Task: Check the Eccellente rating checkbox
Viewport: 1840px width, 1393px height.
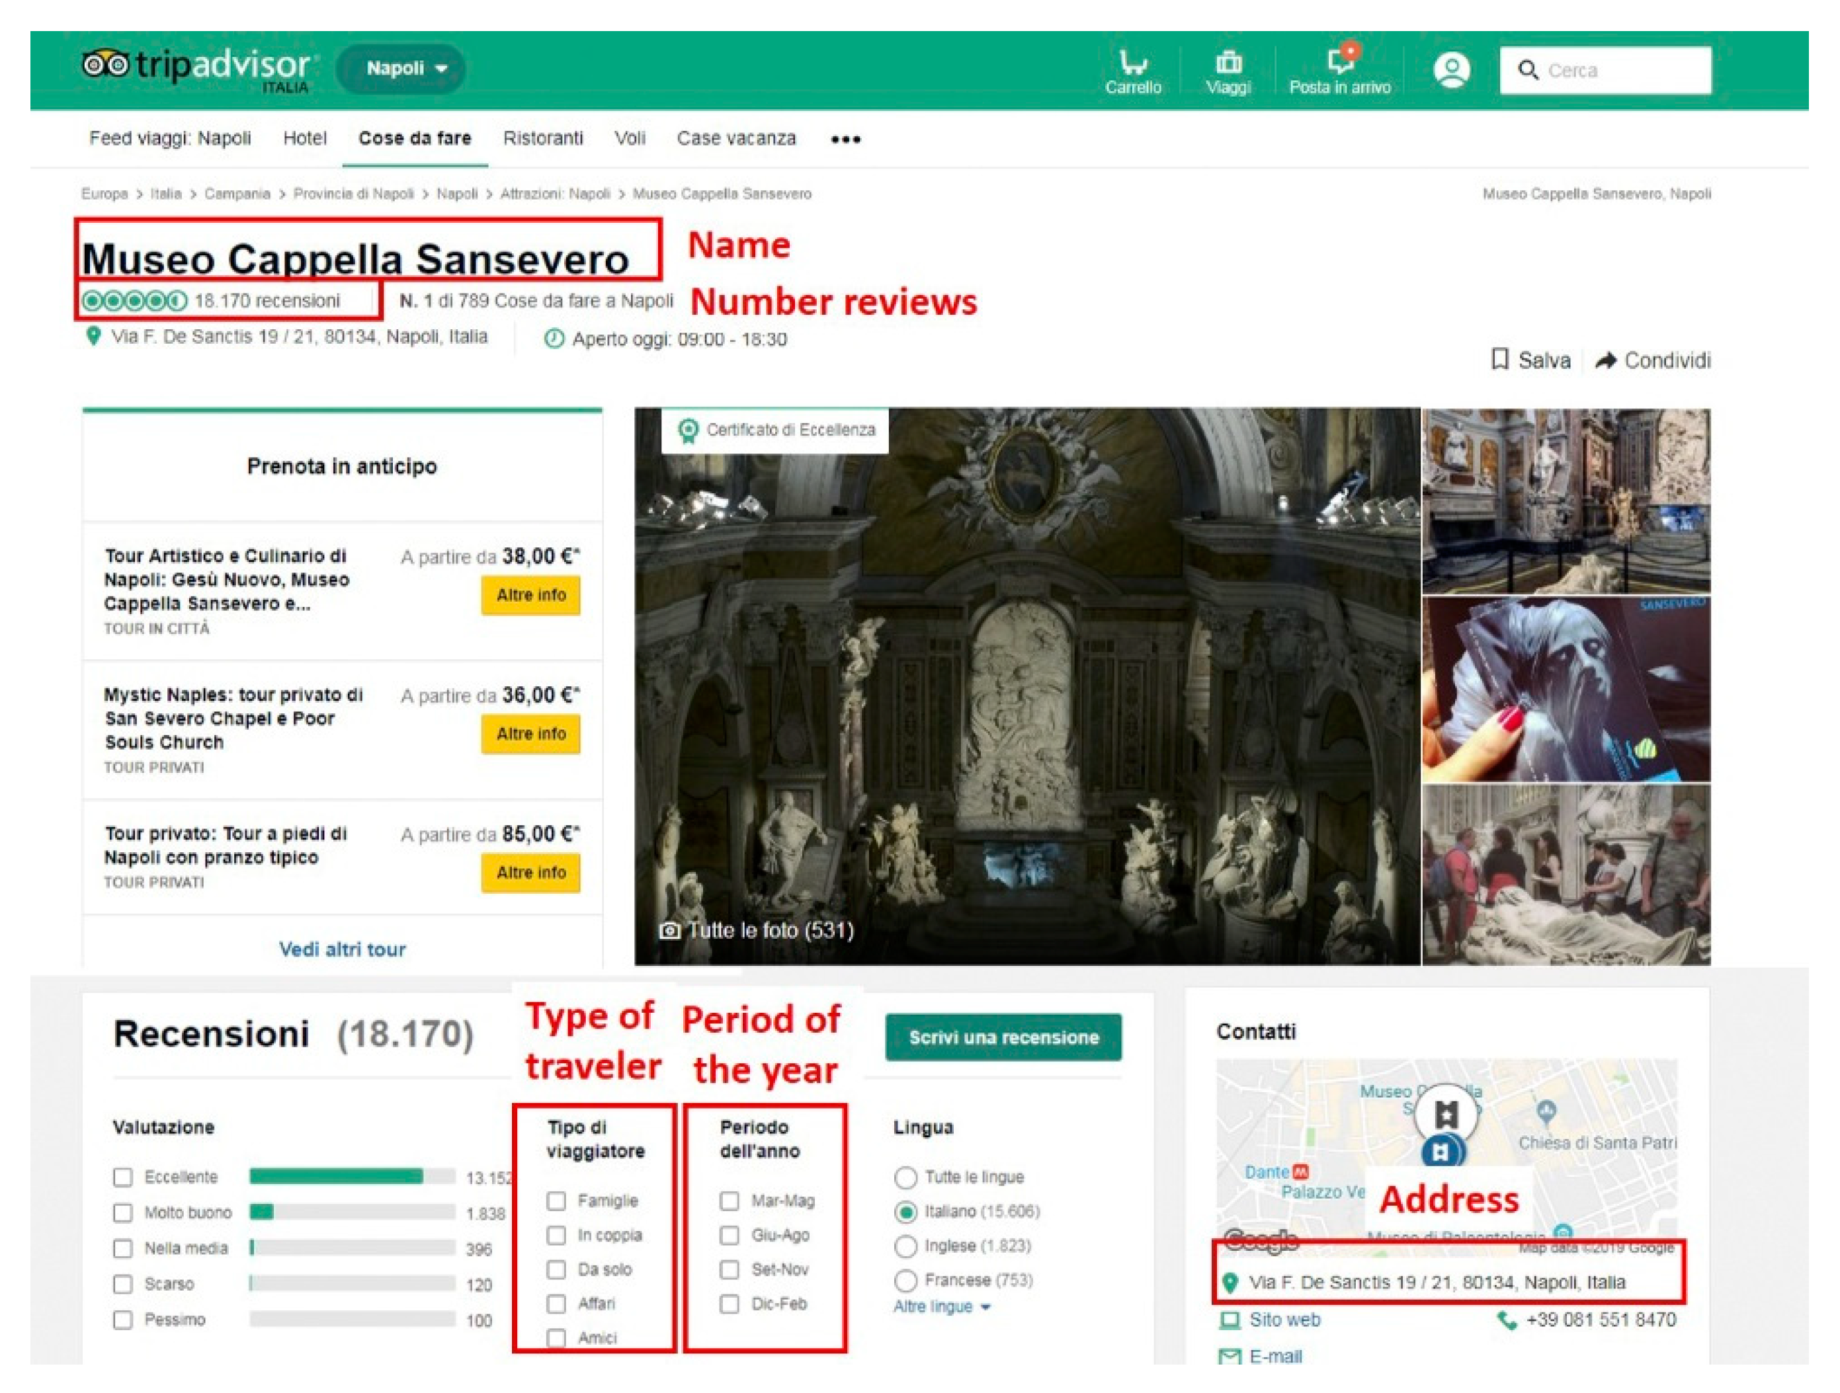Action: point(123,1177)
